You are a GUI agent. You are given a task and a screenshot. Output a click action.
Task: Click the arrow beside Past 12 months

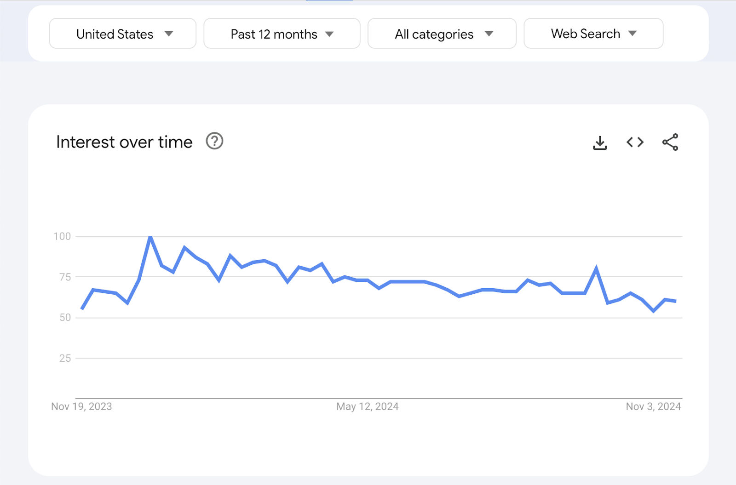tap(329, 34)
